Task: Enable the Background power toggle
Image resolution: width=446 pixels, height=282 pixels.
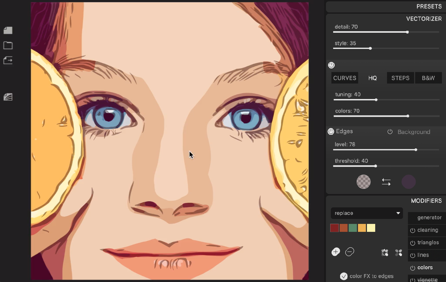Action: 390,132
